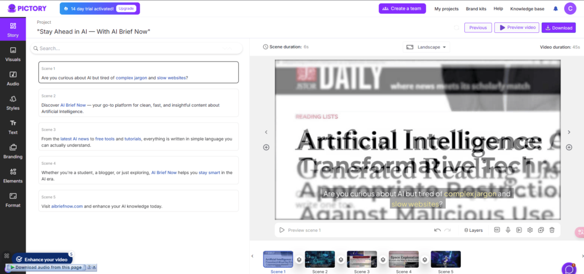Open the Elements panel

click(13, 176)
